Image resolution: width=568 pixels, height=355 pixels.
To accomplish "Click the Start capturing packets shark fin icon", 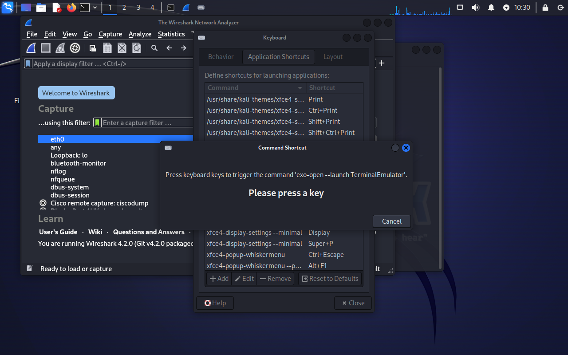I will tap(31, 48).
